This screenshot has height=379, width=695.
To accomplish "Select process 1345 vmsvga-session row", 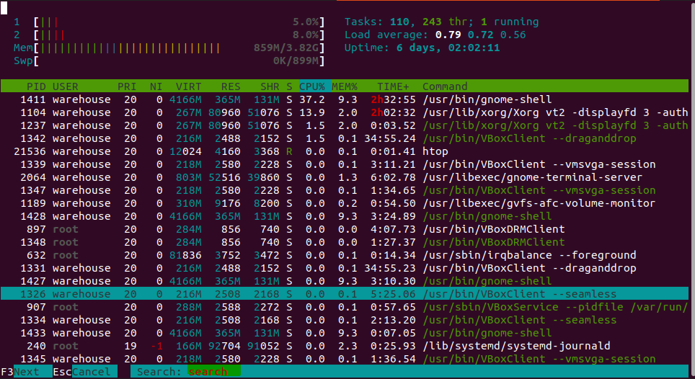I will pos(345,359).
